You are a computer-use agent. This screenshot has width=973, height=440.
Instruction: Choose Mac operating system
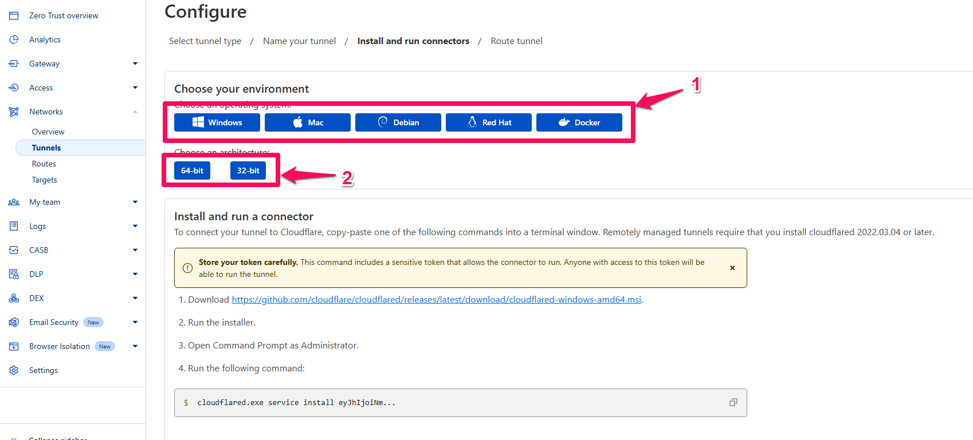pyautogui.click(x=308, y=122)
